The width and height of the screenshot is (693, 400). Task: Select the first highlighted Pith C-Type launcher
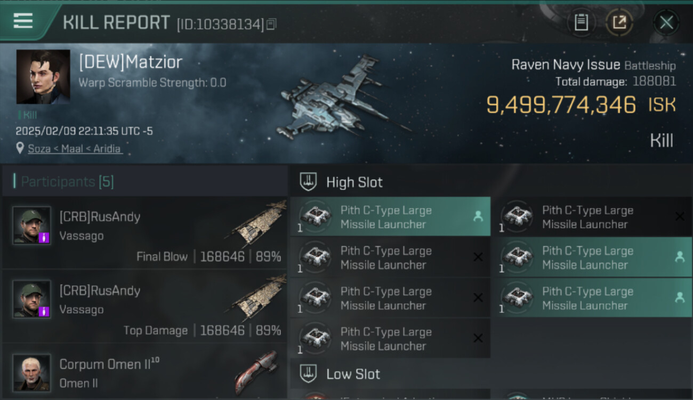pyautogui.click(x=390, y=217)
